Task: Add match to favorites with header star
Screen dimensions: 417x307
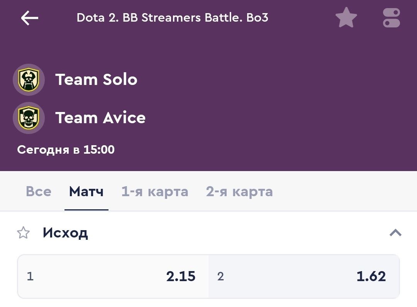Action: (x=346, y=17)
